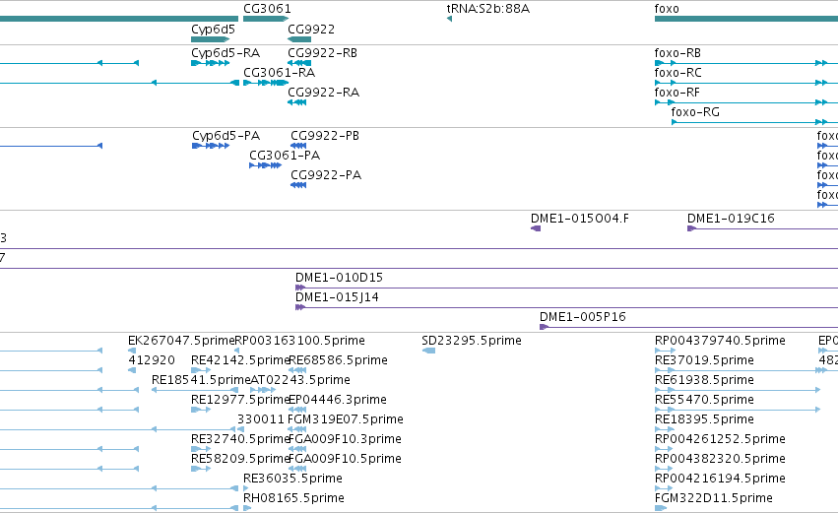Screen dimensions: 838x513
Task: Open the RP004379740.5prime EST
Action: [x=720, y=341]
